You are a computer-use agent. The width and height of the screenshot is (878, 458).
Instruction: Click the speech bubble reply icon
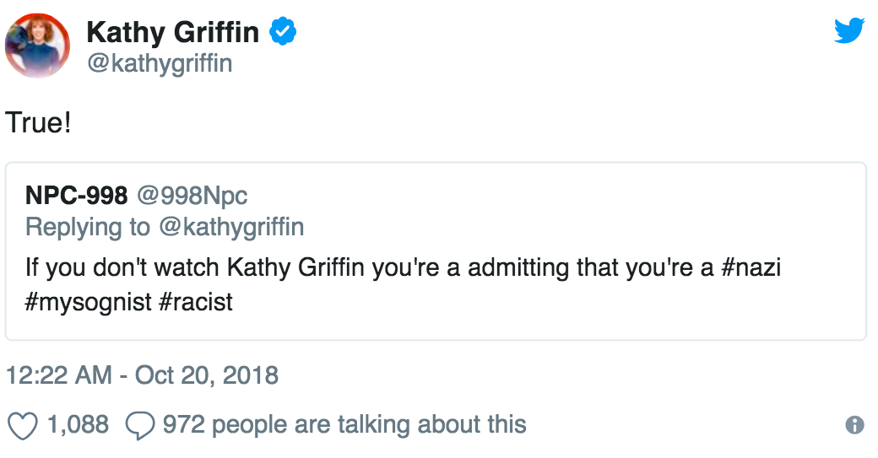click(139, 424)
